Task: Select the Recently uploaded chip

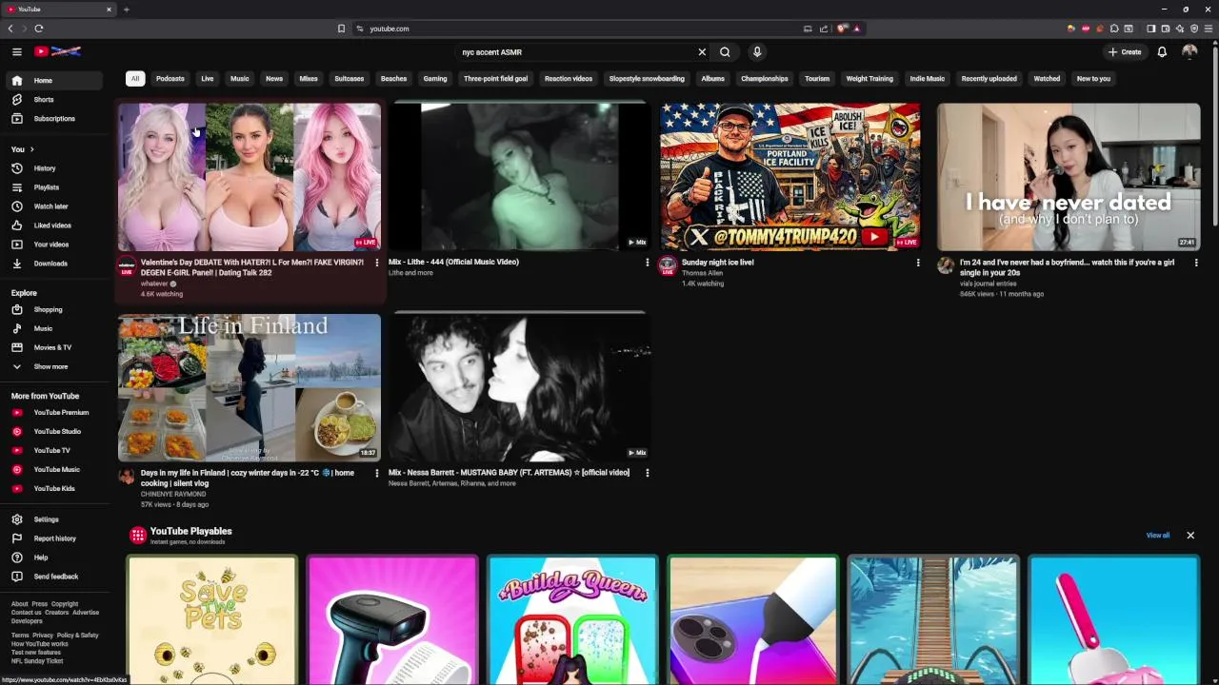Action: (x=989, y=79)
